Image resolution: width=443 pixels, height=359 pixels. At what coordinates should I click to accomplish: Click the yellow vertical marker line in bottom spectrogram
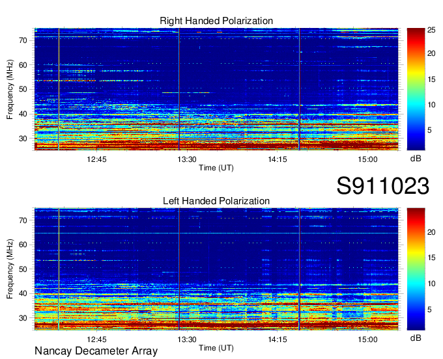coord(59,269)
